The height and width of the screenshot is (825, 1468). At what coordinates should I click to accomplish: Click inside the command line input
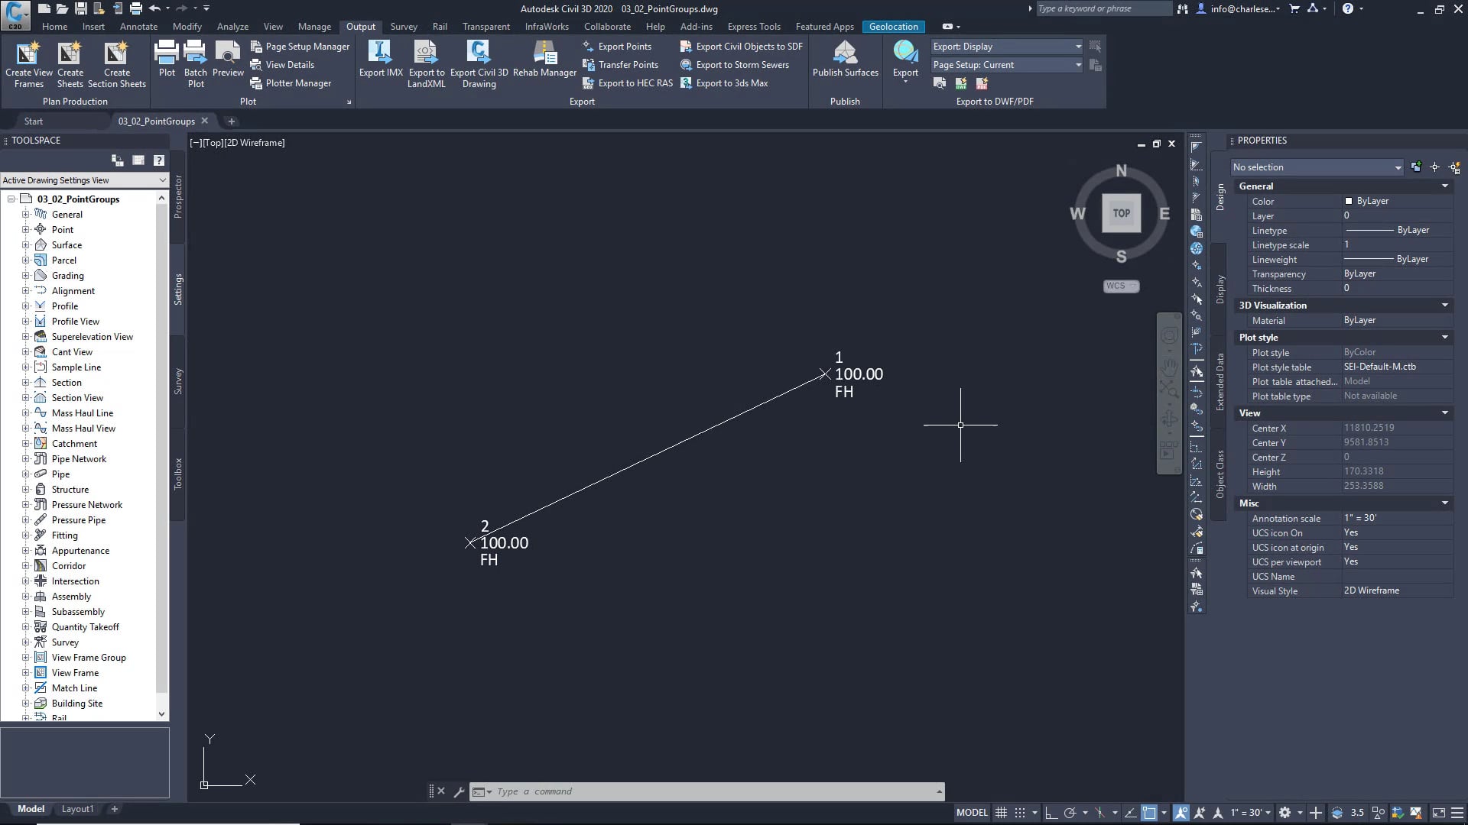pyautogui.click(x=688, y=791)
